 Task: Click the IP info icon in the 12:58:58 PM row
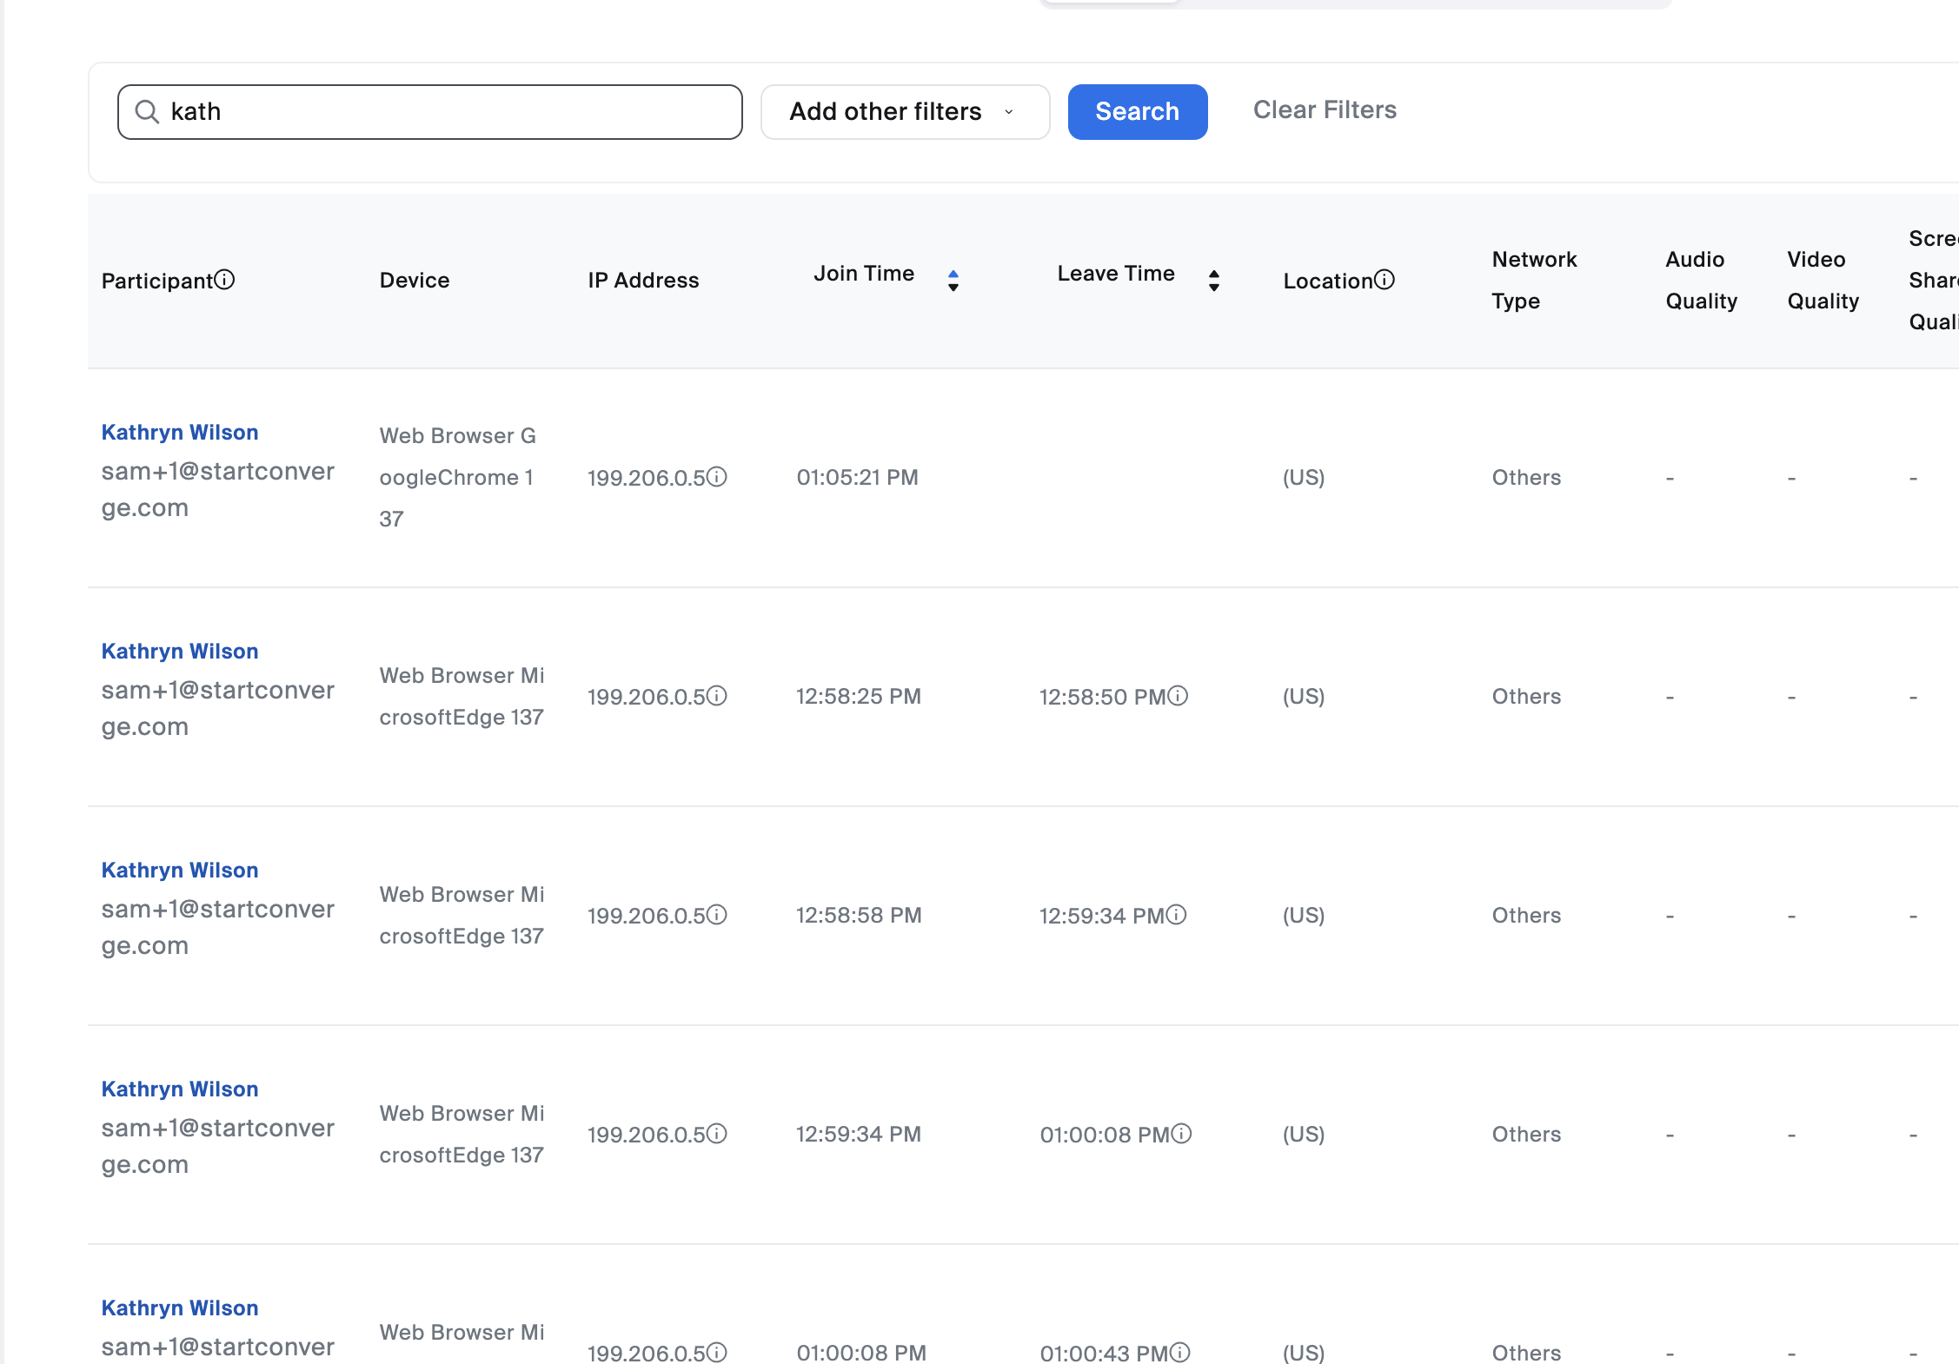coord(717,915)
